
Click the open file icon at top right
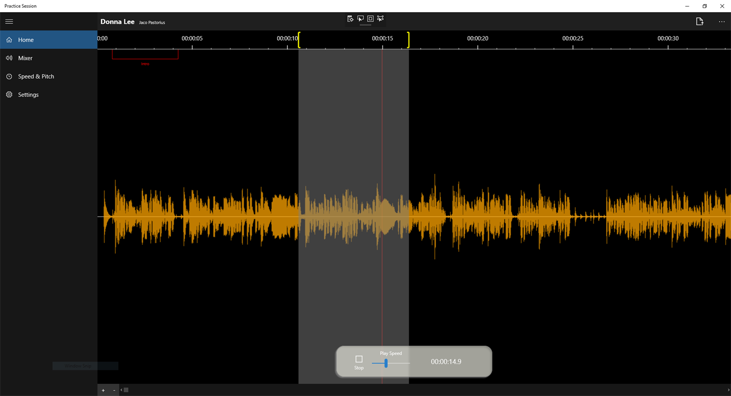tap(700, 21)
